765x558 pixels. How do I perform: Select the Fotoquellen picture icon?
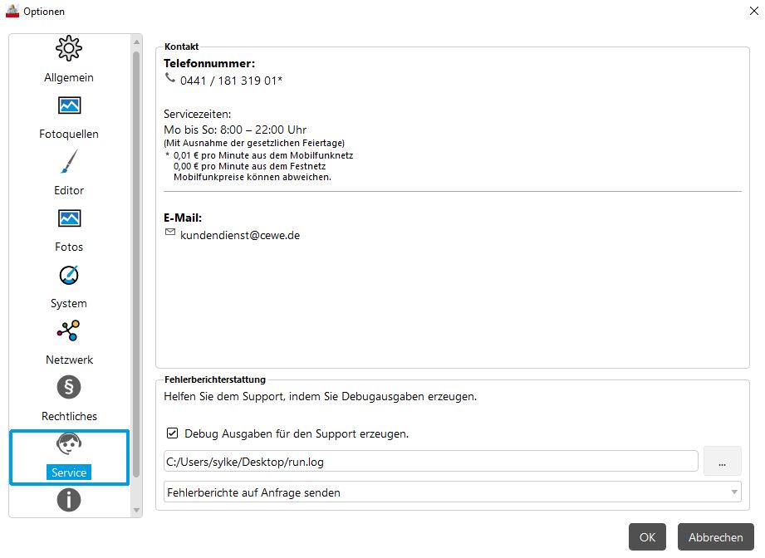click(69, 105)
